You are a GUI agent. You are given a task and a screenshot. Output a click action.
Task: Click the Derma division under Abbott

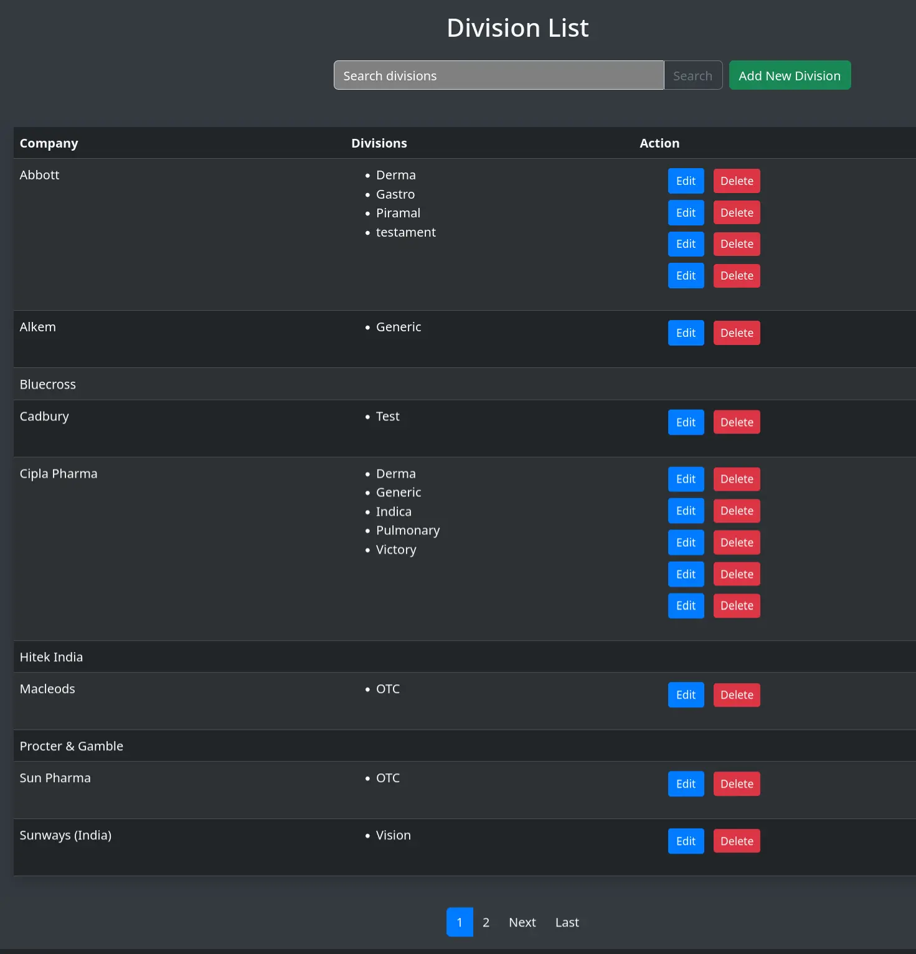pyautogui.click(x=396, y=175)
